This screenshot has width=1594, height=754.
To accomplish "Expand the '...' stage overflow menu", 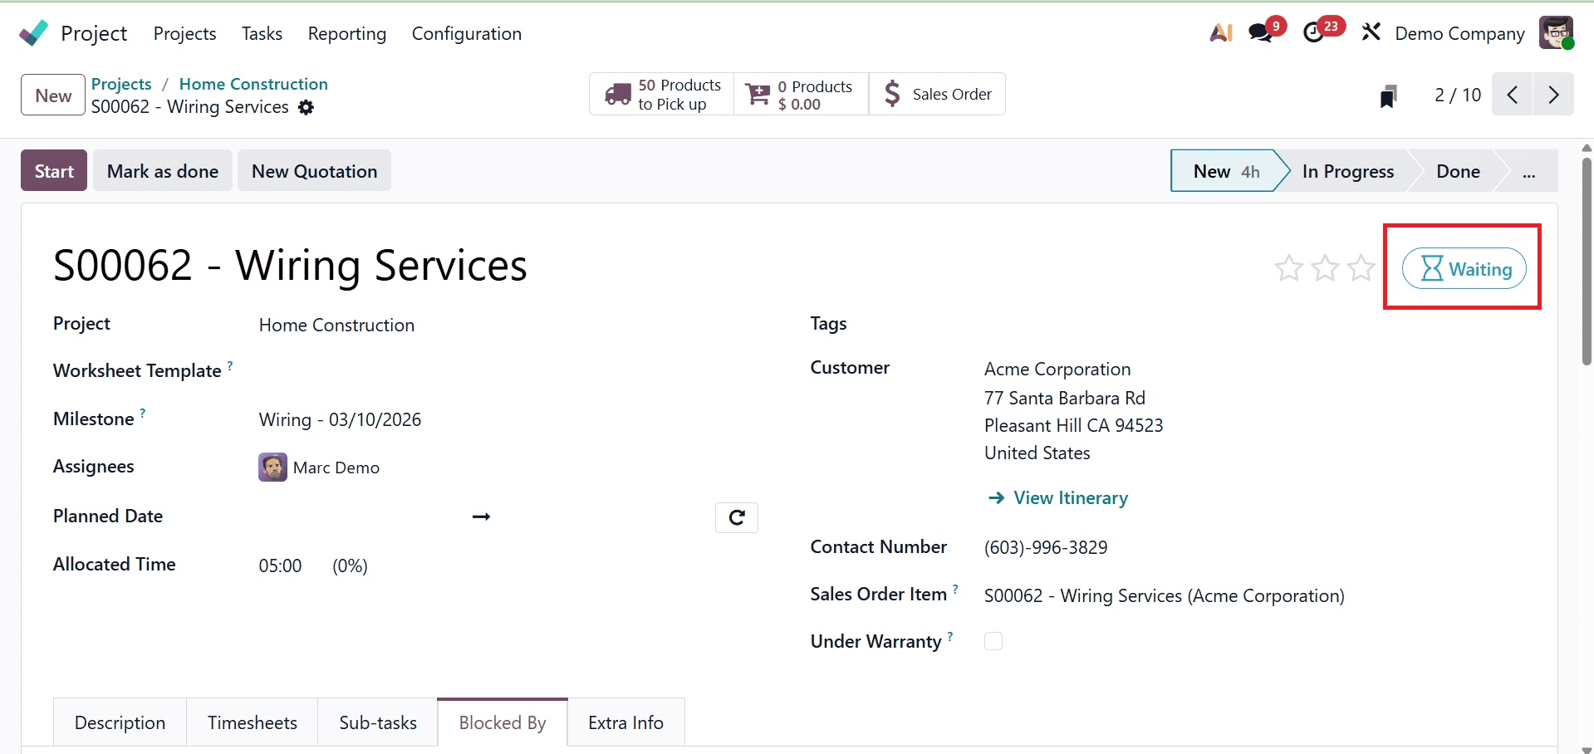I will pyautogui.click(x=1530, y=171).
